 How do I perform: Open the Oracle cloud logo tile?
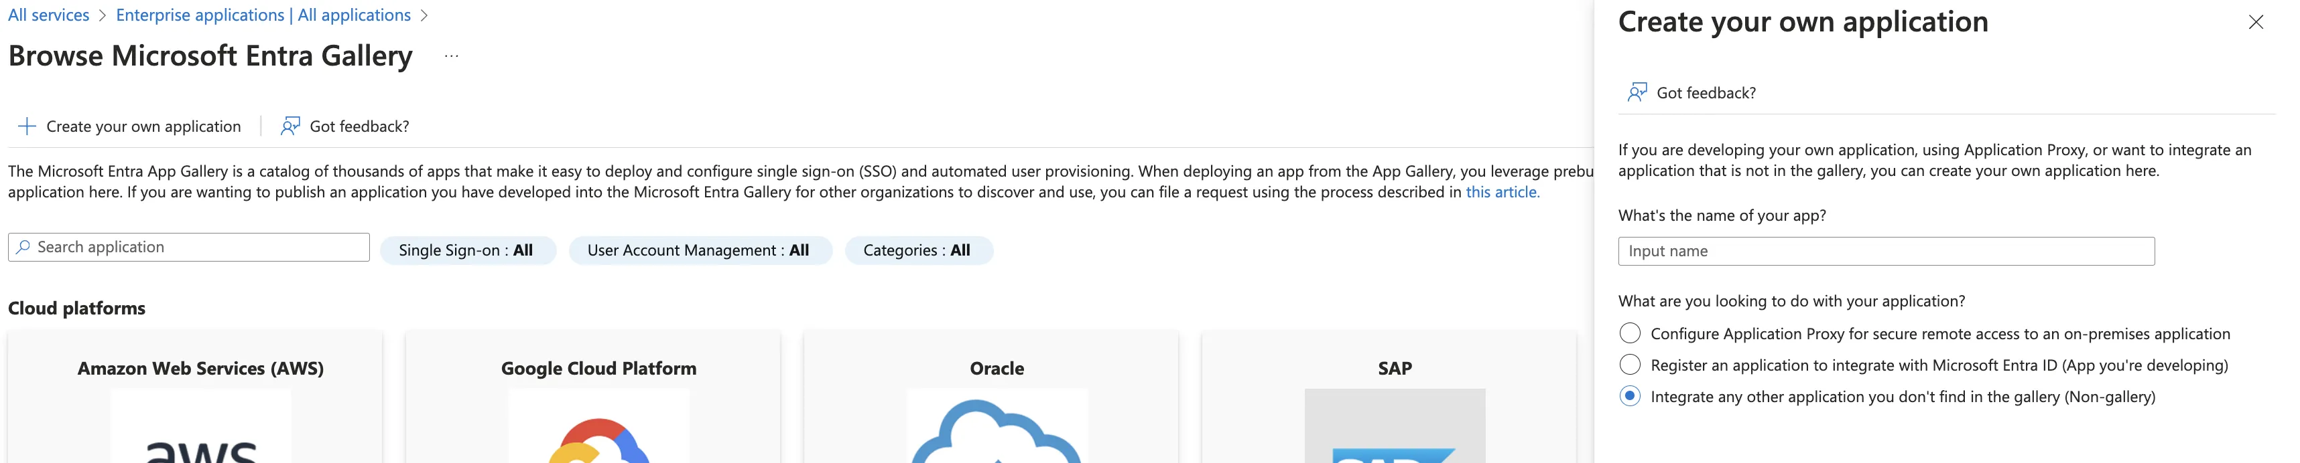coord(997,426)
